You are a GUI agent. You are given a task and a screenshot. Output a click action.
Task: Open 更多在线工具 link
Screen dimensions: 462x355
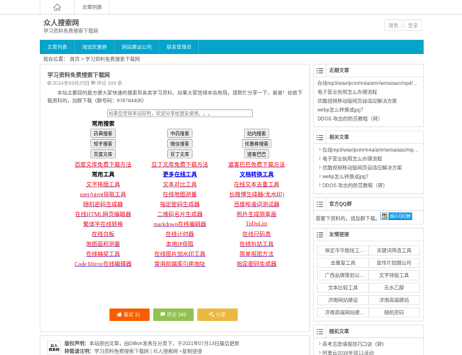pos(180,174)
